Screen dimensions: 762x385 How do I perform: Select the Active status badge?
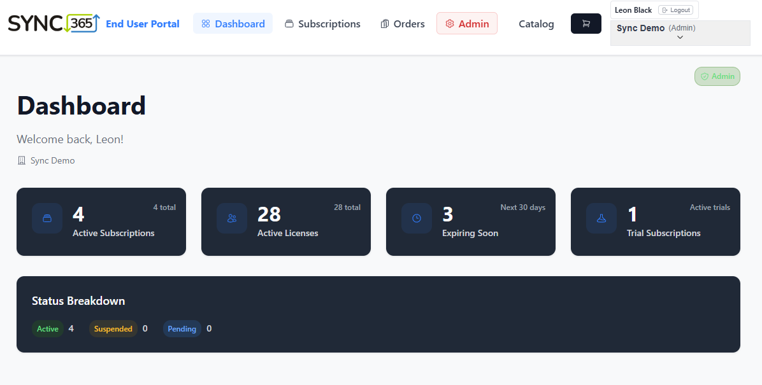[x=48, y=329]
